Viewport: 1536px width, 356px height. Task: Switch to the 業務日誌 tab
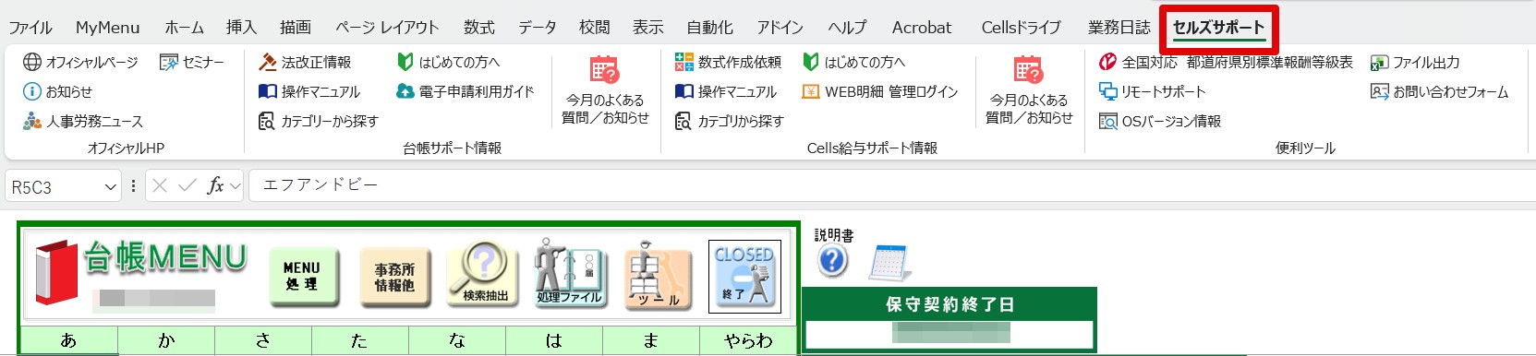coord(1119,28)
